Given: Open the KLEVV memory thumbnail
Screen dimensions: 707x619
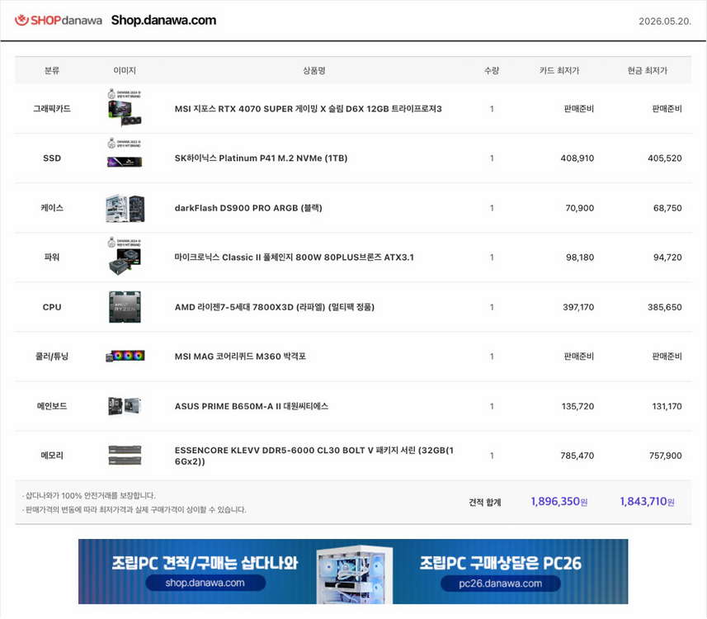Looking at the screenshot, I should 125,456.
